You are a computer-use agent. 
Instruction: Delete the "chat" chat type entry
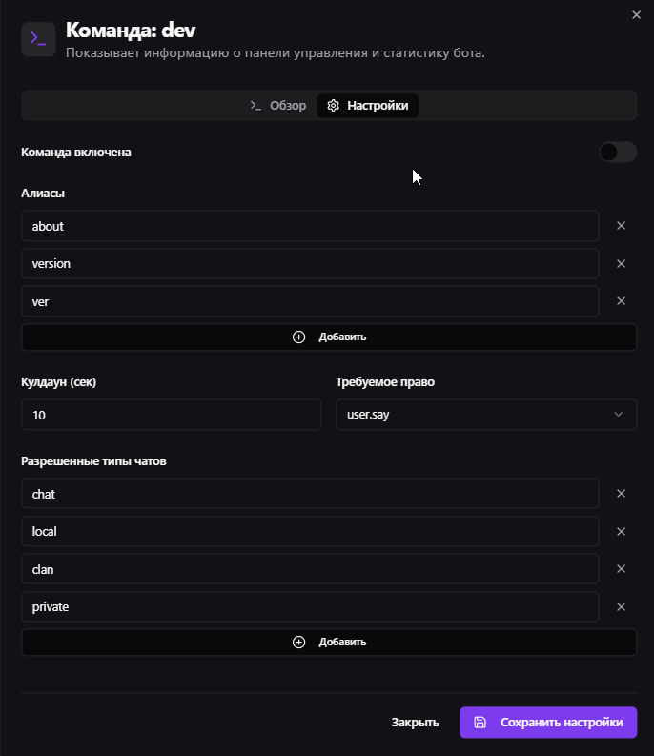click(x=621, y=494)
